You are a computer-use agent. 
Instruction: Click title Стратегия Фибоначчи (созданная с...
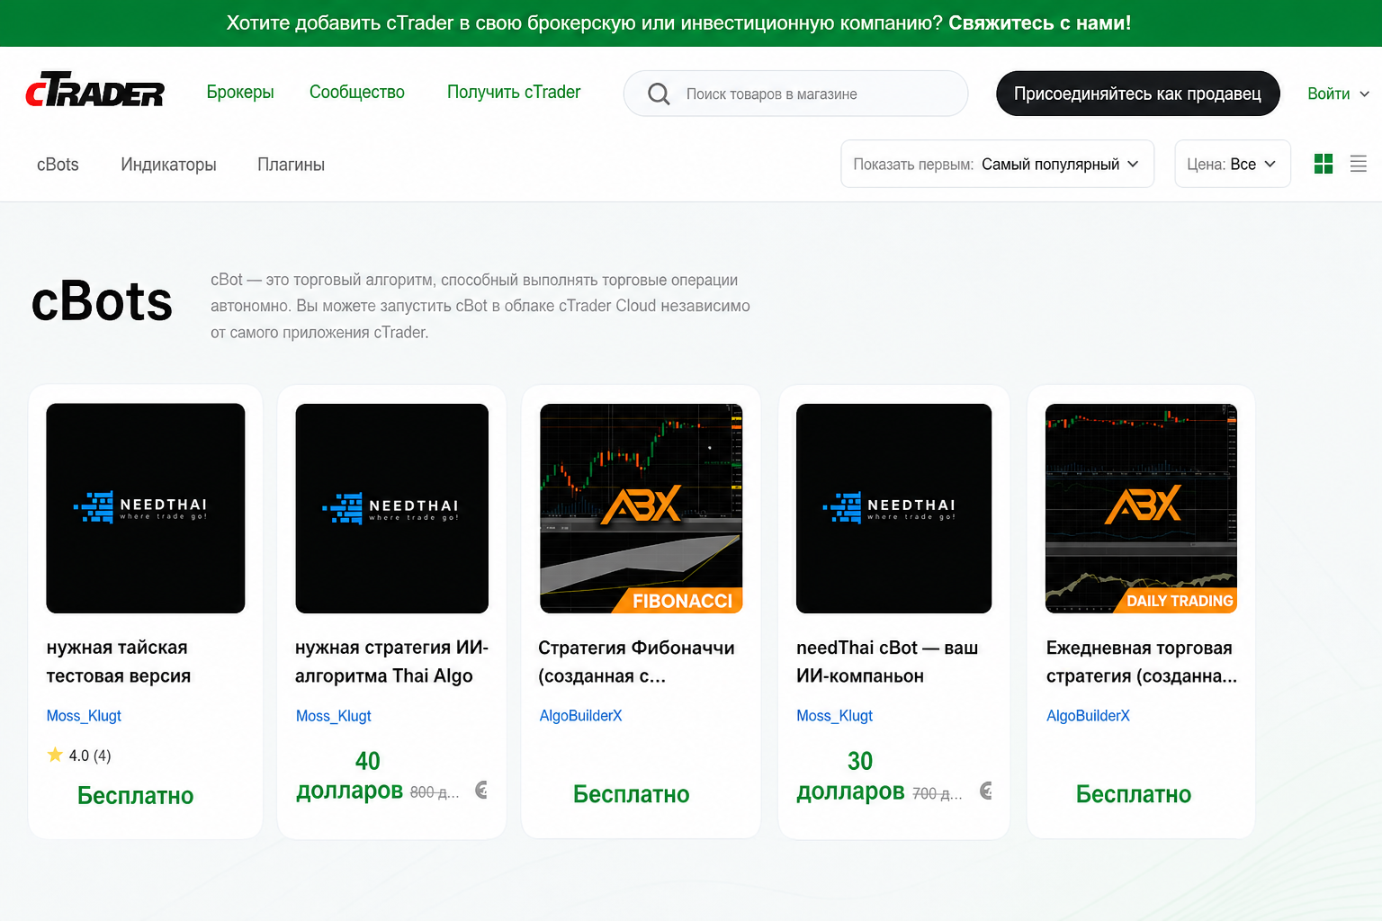tap(636, 662)
